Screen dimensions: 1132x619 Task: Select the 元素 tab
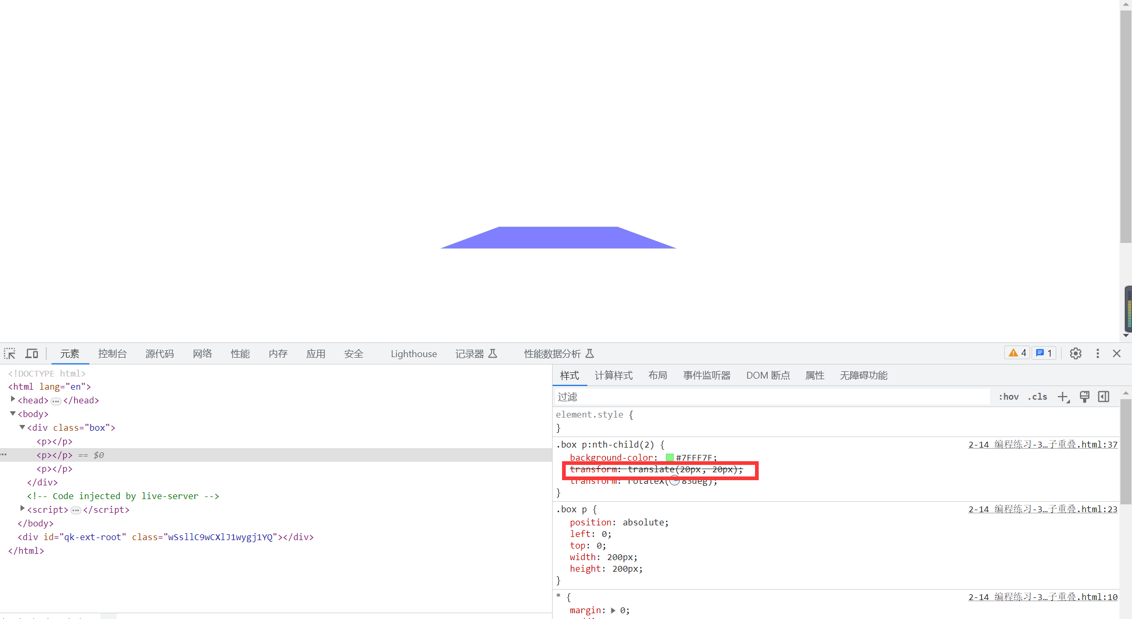pyautogui.click(x=70, y=353)
